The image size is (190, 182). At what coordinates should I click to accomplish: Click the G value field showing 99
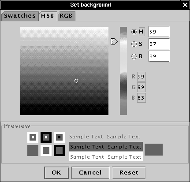point(142,87)
